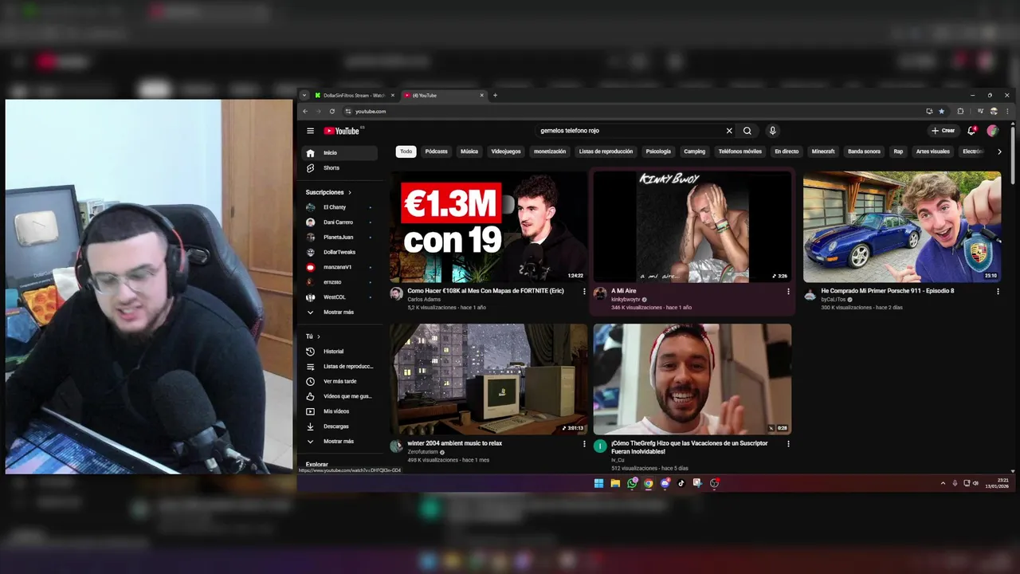Open the Windows Start menu
Screen dimensions: 1020x574
598,483
